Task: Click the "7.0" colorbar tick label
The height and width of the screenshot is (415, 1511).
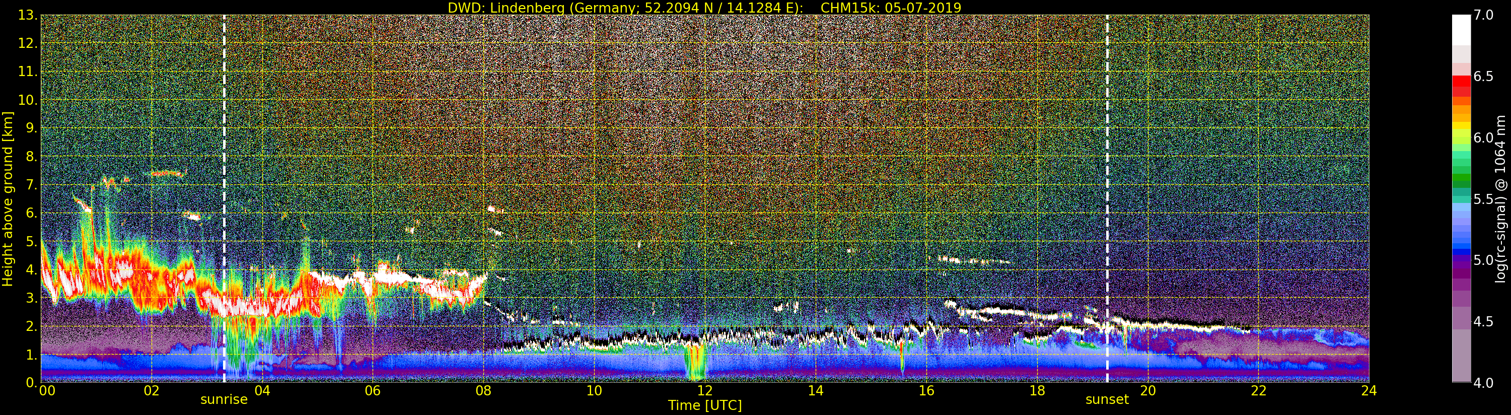Action: [1483, 15]
